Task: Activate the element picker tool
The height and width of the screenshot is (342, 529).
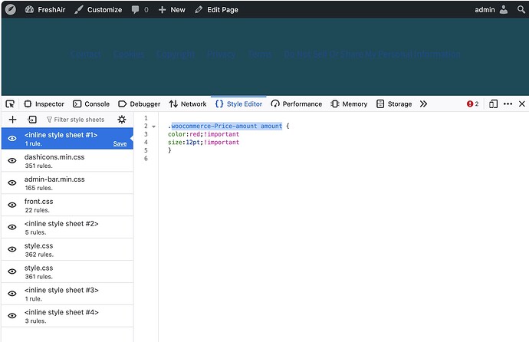Action: click(10, 104)
